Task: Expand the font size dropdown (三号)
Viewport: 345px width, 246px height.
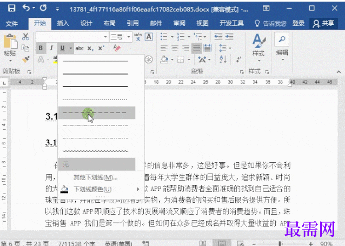Action: tap(129, 37)
